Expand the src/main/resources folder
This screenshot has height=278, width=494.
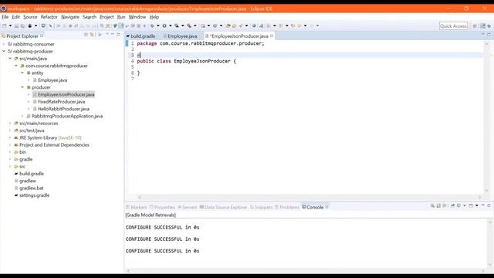[10, 124]
